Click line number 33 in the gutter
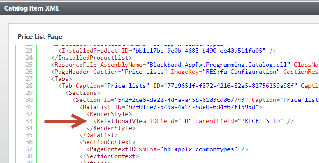 click(29, 121)
